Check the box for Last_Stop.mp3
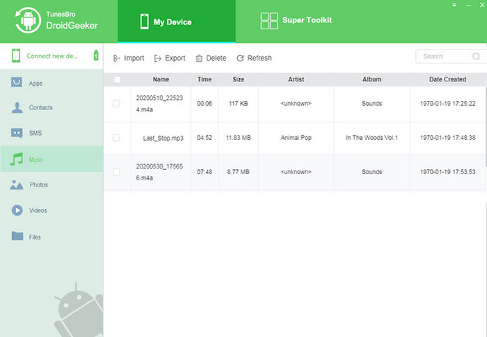 point(116,138)
